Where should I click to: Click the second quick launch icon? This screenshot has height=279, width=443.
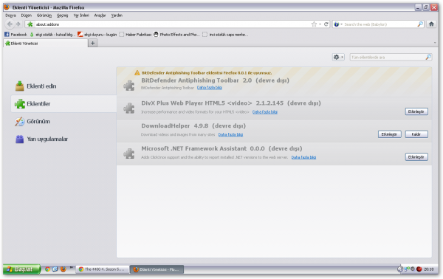(55, 269)
